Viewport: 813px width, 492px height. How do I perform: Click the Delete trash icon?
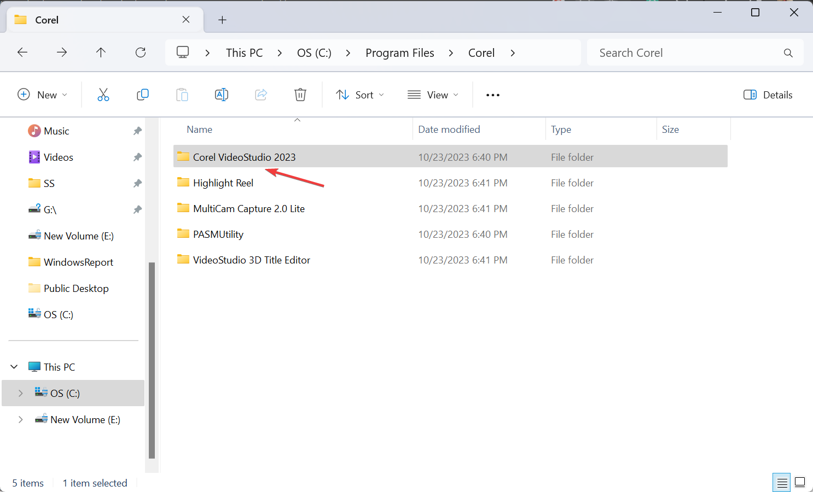[x=300, y=95]
